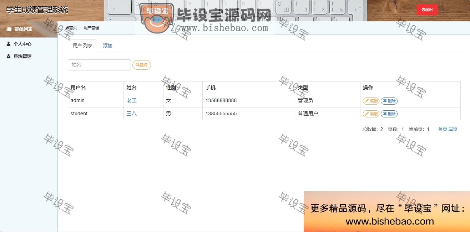
Task: Delete the admin user row
Action: 389,101
